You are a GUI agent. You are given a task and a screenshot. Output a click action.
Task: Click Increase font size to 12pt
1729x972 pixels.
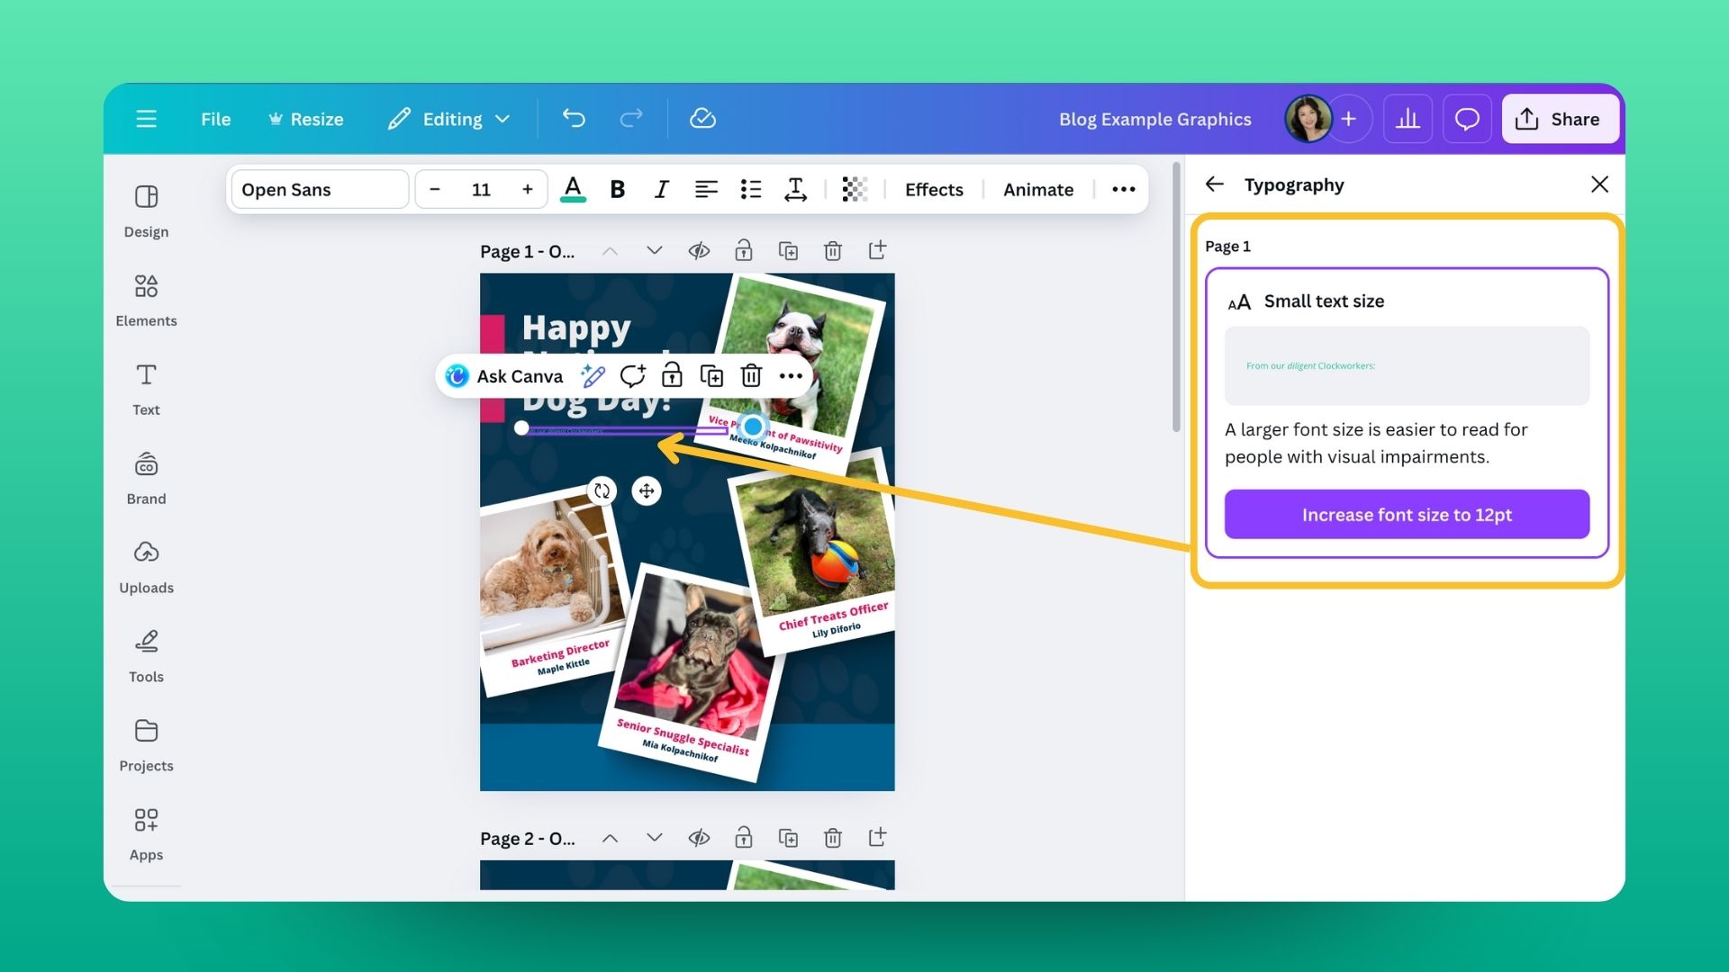pos(1407,515)
